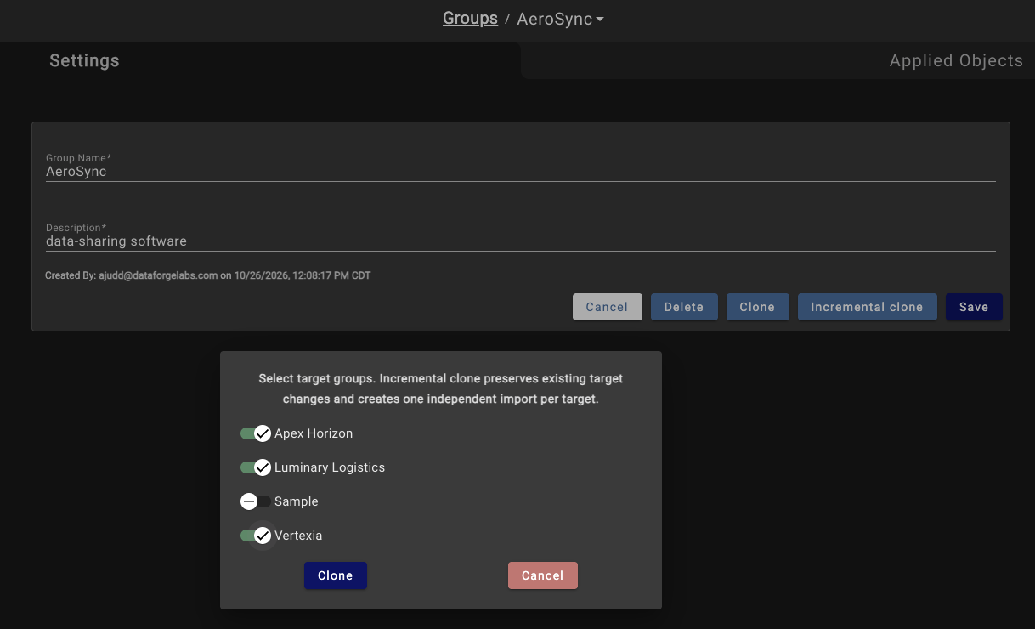This screenshot has width=1035, height=629.
Task: Go to the Groups breadcrumb link
Action: tap(470, 19)
